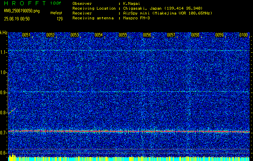Click time marker 0057
Image resolution: width=253 pixels, height=161 pixels.
coord(171,35)
